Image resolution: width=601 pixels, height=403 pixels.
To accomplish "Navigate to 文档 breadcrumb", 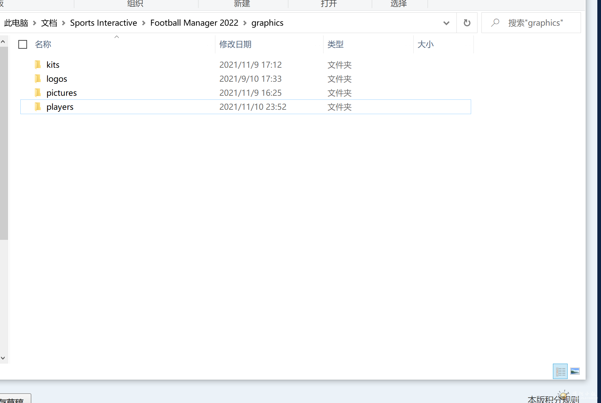I will click(x=49, y=23).
